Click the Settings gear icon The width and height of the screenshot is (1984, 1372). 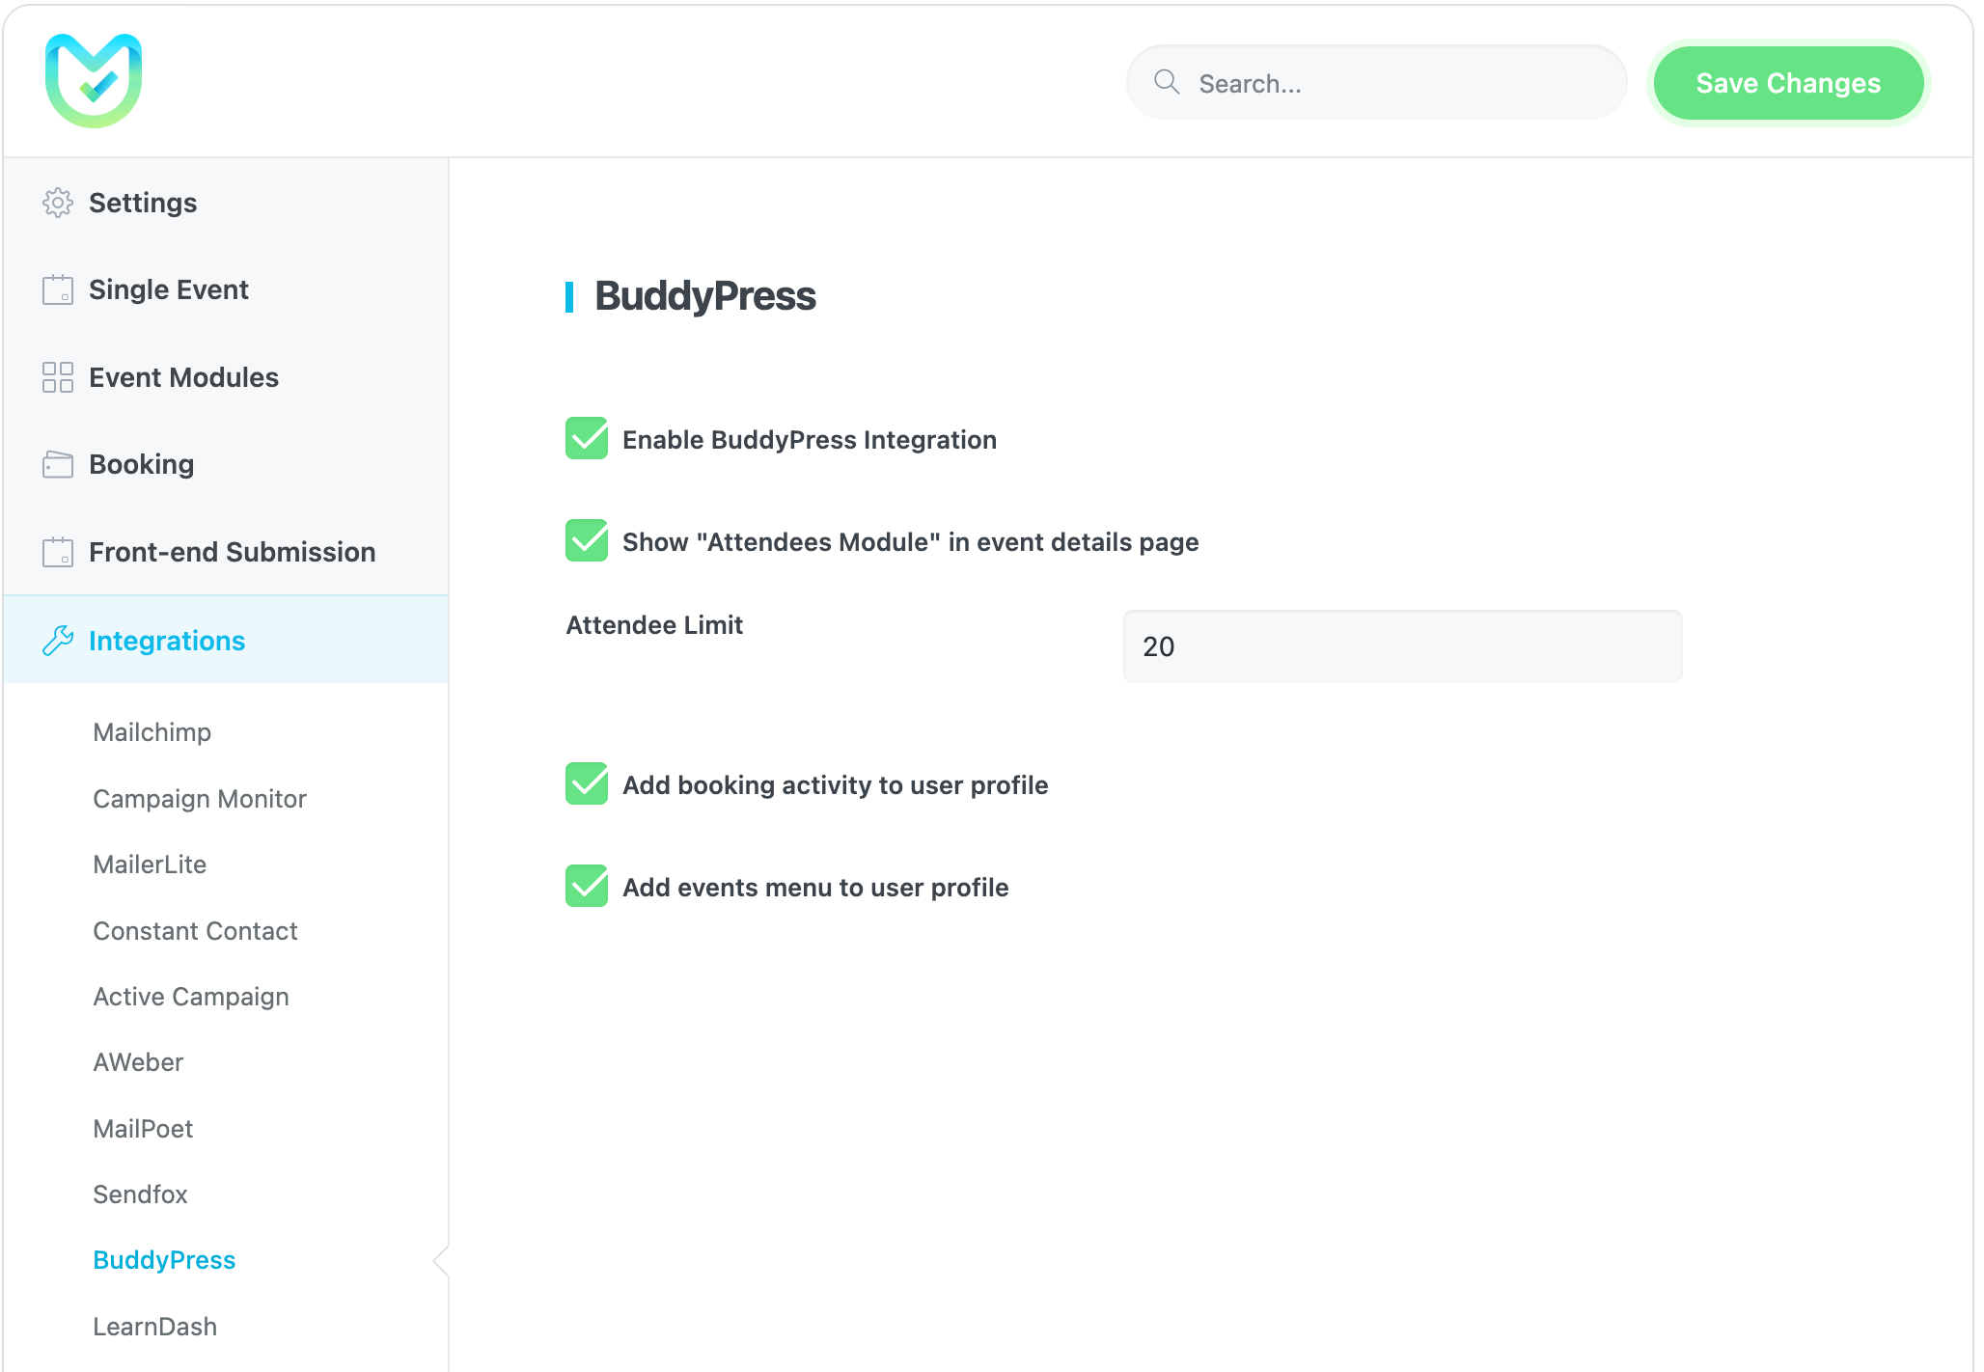click(58, 203)
